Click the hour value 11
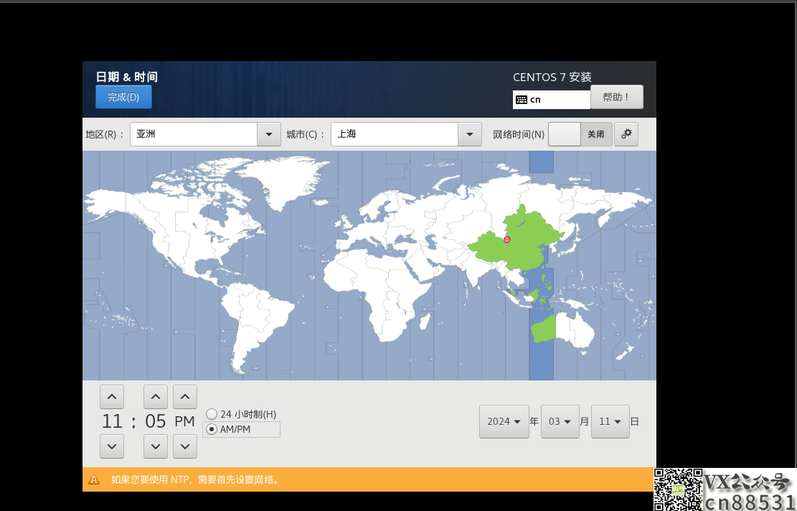Viewport: 797px width, 511px height. 112,421
